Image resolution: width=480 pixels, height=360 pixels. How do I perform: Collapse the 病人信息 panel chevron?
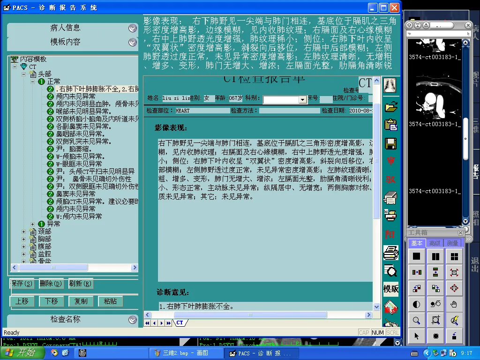132,28
